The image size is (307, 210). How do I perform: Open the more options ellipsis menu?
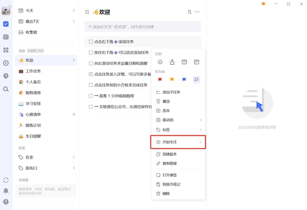coord(197,12)
